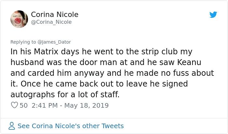228x134 pixels.
Task: Open the @James_Dator mention link
Action: pos(54,42)
